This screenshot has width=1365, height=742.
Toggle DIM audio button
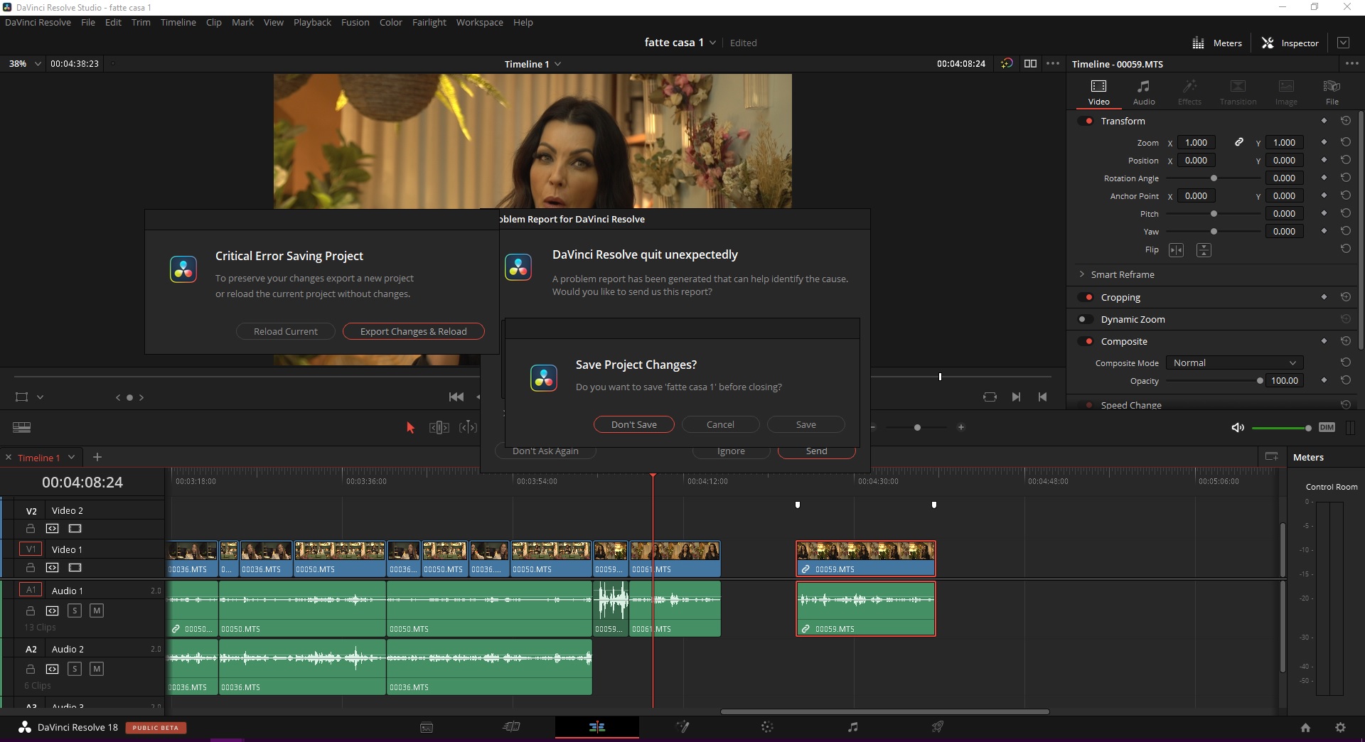pyautogui.click(x=1327, y=427)
